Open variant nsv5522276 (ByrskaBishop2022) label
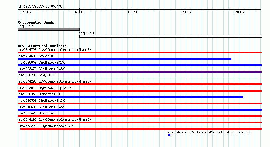Viewport: 270px width, 147px height. click(x=46, y=126)
